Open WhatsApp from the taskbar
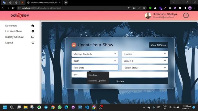Screen dimensions: 198x111 pyautogui.click(x=60, y=107)
